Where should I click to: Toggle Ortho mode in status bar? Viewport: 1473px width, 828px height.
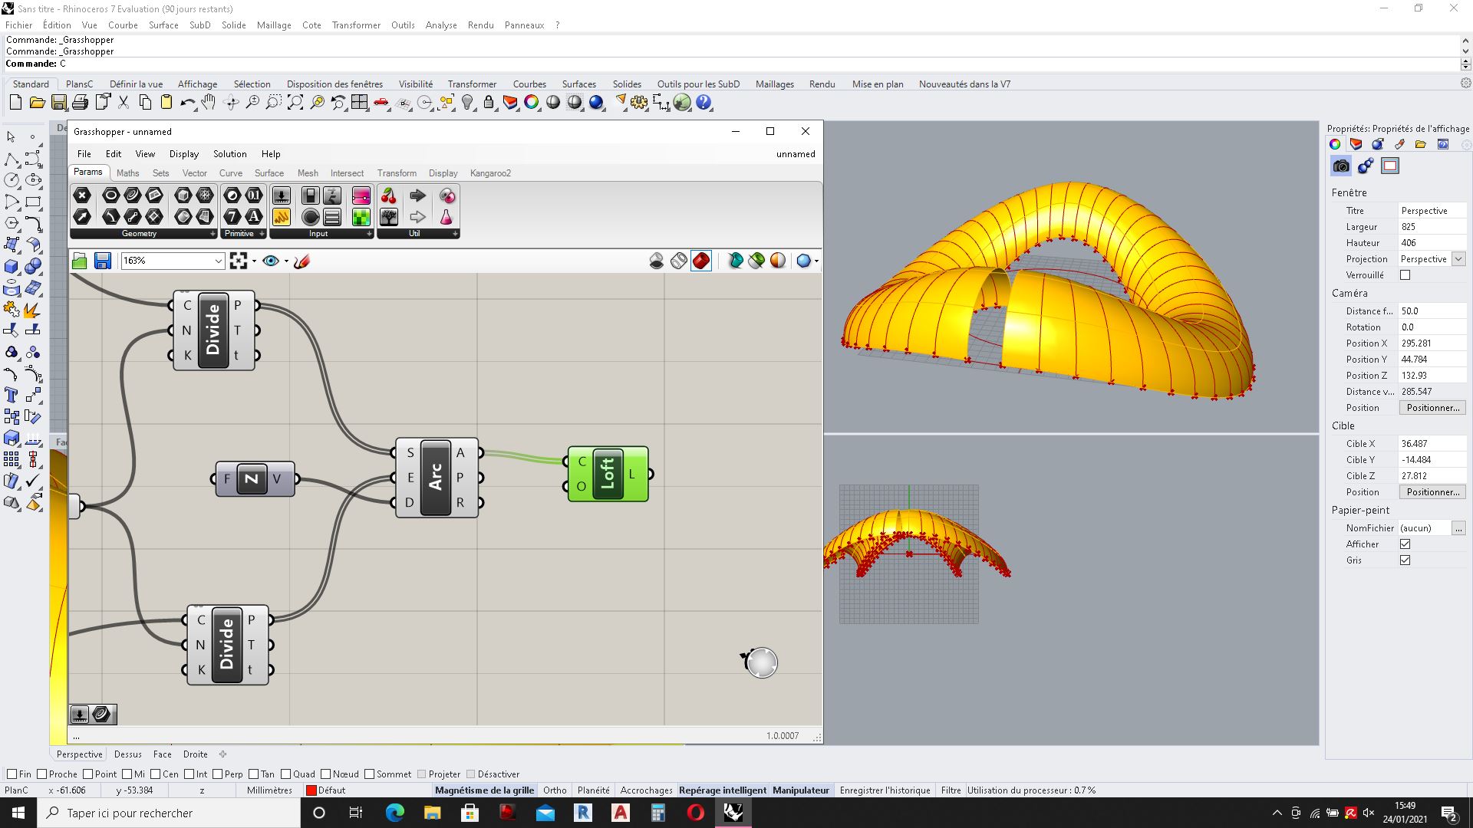tap(555, 790)
